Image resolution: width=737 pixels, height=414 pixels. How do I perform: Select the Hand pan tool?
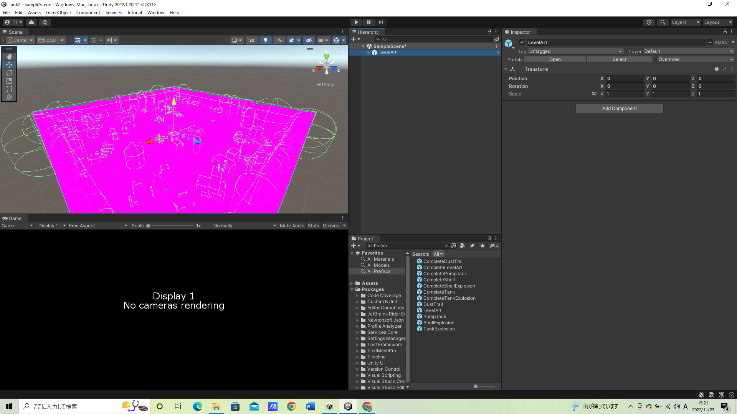tap(9, 56)
